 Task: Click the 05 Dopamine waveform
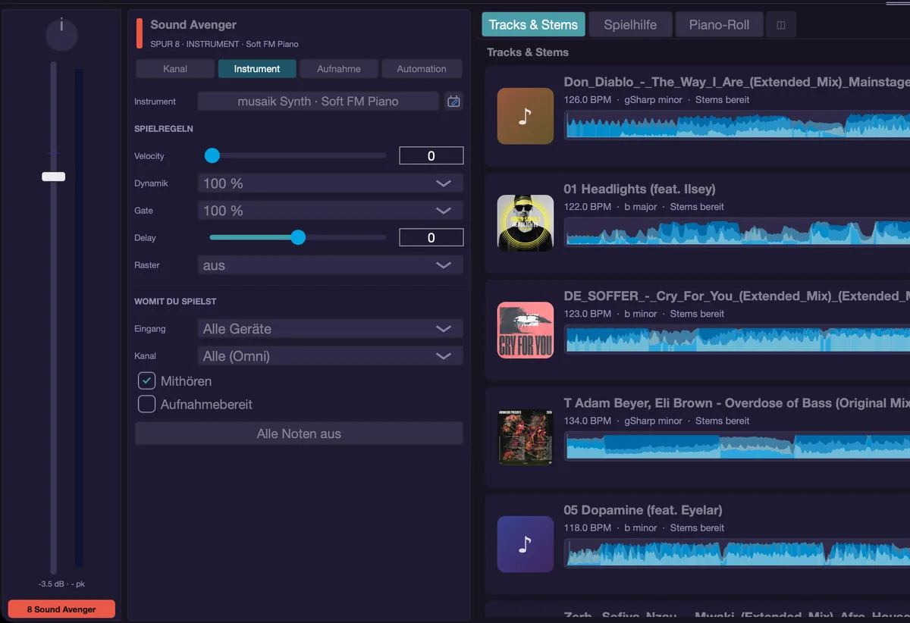tap(737, 553)
